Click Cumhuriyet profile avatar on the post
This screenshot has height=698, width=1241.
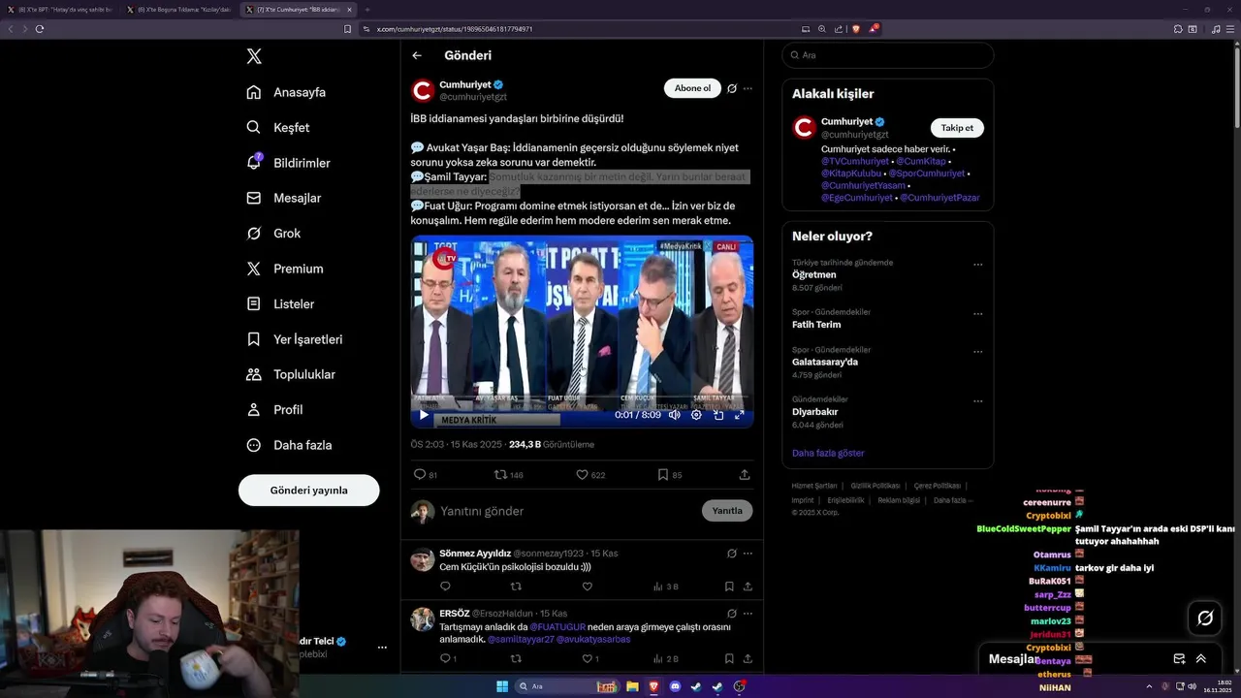(x=422, y=91)
